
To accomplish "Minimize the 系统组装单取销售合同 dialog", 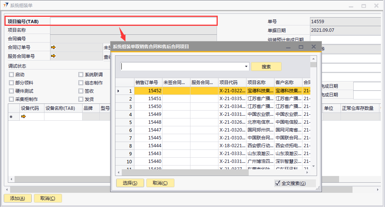I will coord(288,47).
